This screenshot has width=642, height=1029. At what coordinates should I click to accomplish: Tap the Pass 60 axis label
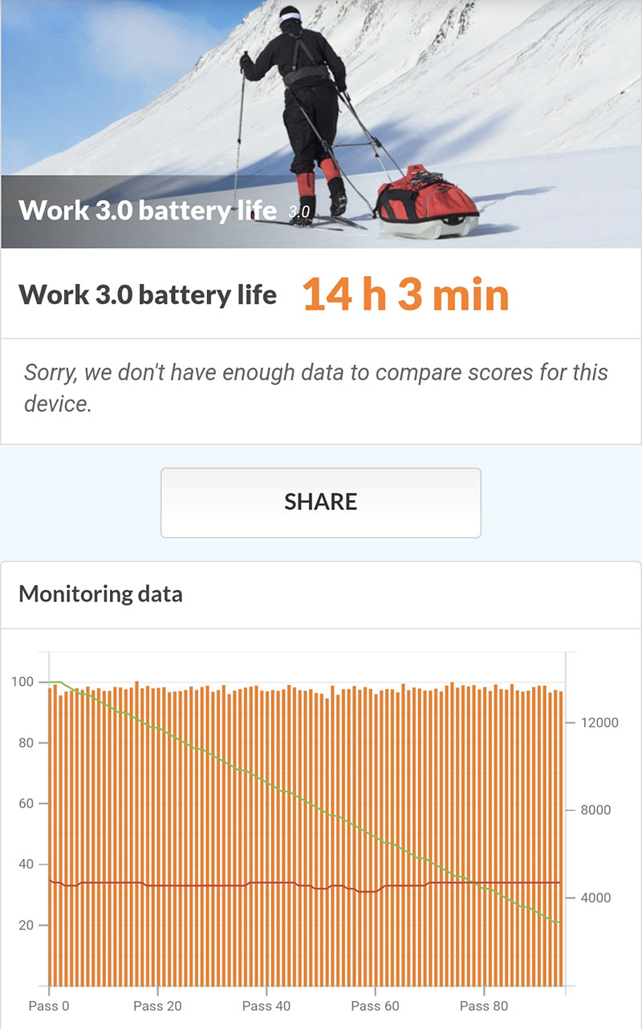click(375, 1006)
